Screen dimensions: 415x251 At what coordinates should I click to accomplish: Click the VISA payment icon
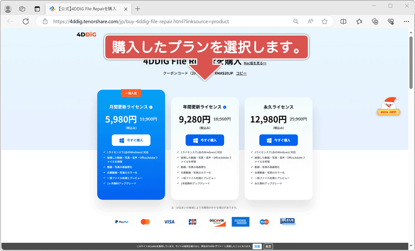169,222
